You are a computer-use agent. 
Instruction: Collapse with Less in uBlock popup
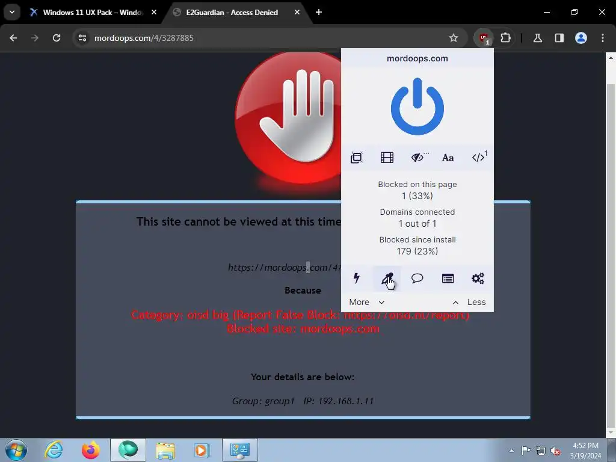(469, 302)
